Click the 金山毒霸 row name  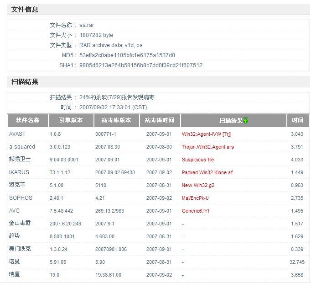click(20, 224)
